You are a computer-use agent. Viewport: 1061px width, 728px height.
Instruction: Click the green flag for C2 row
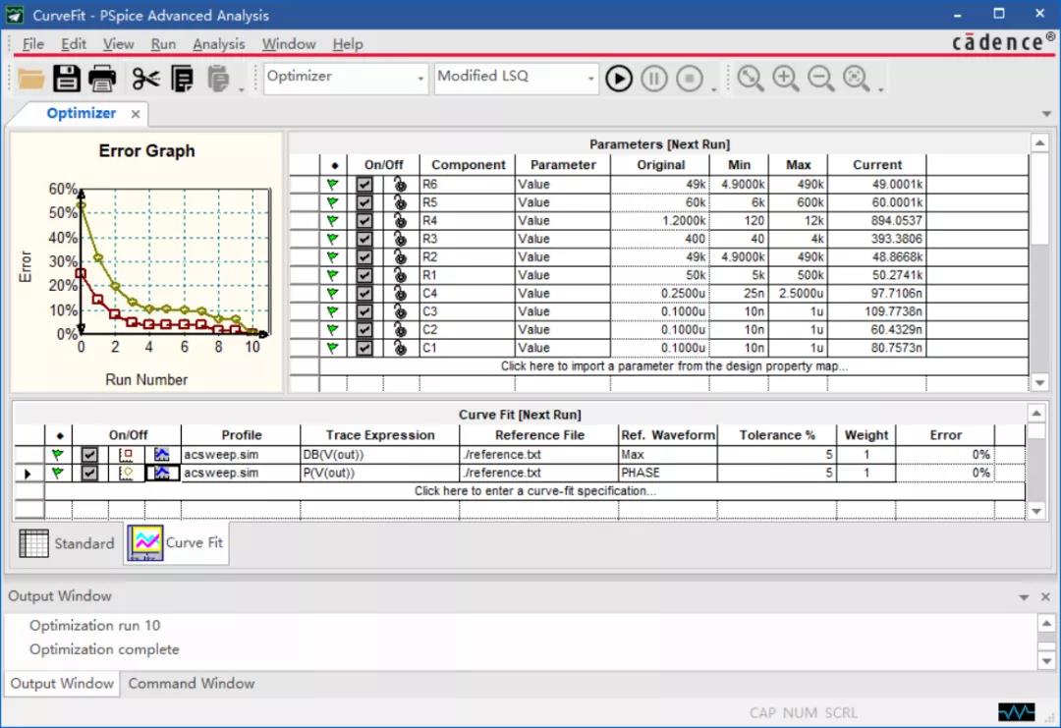(x=332, y=329)
